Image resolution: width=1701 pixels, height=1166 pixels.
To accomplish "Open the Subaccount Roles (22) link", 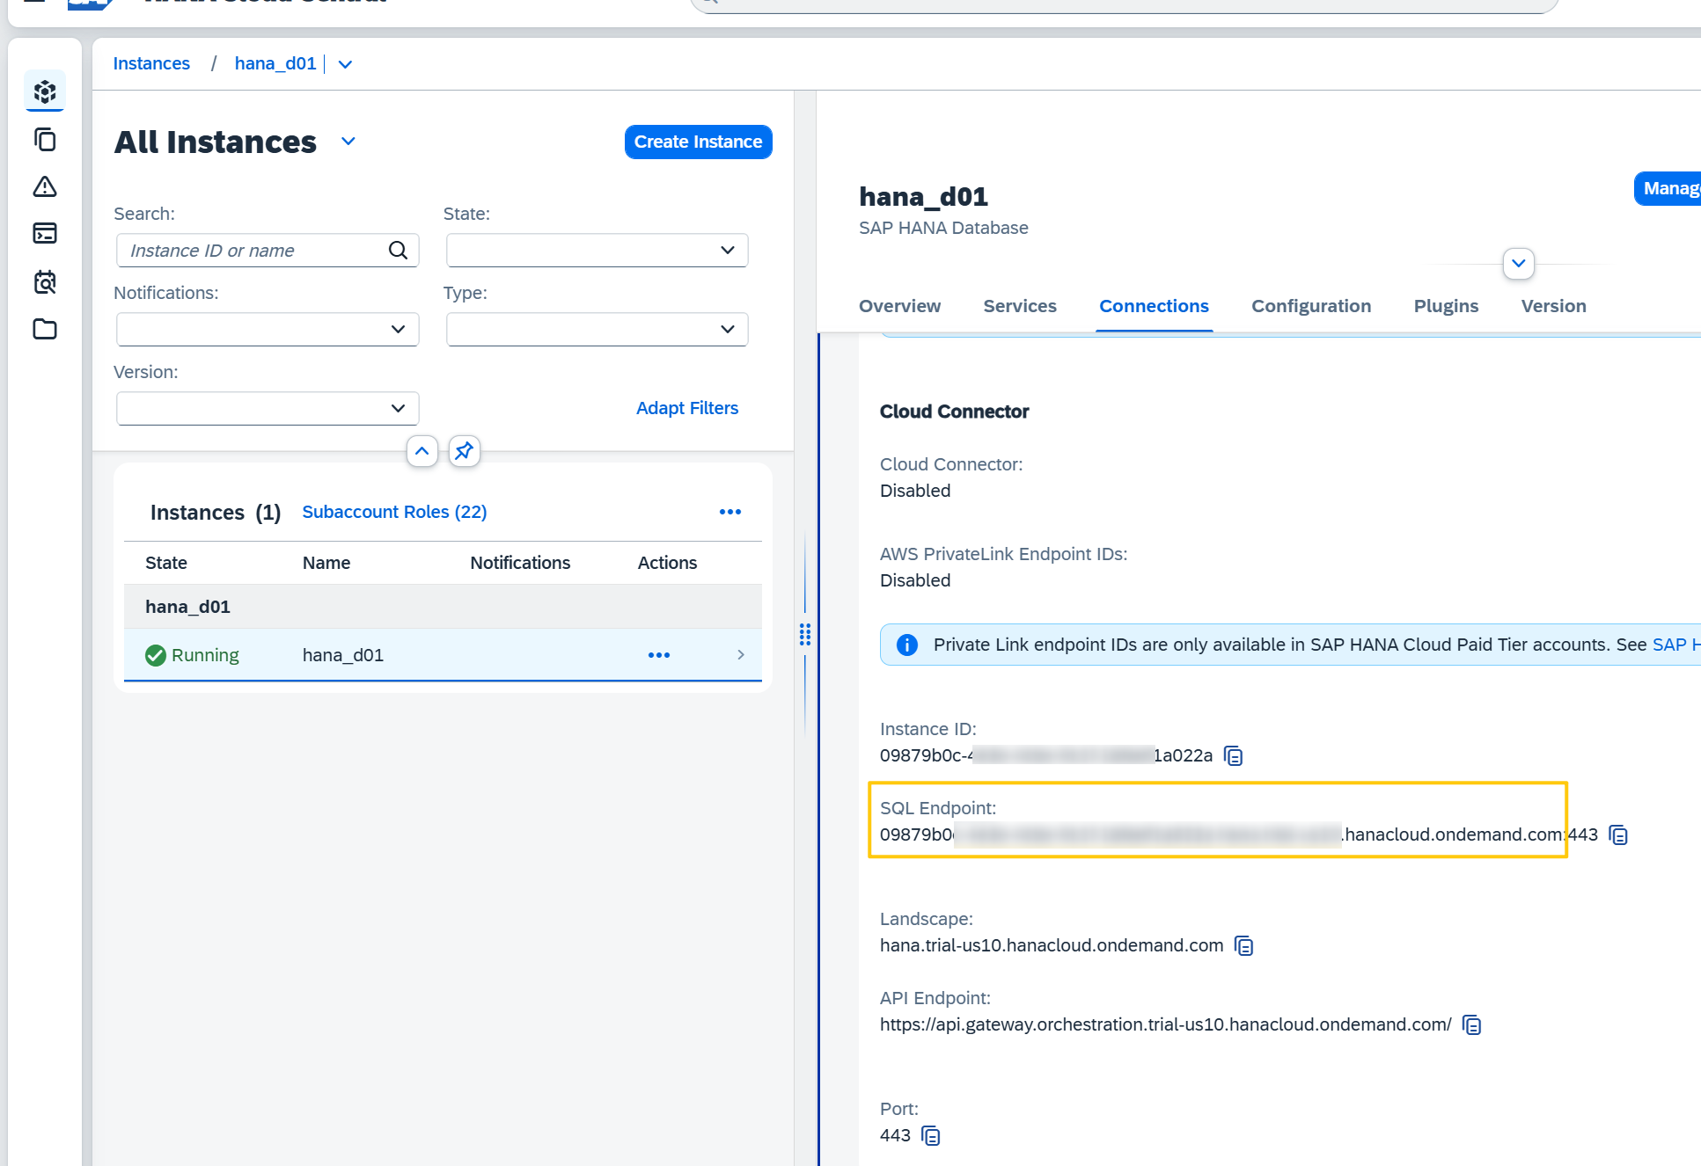I will pos(394,513).
